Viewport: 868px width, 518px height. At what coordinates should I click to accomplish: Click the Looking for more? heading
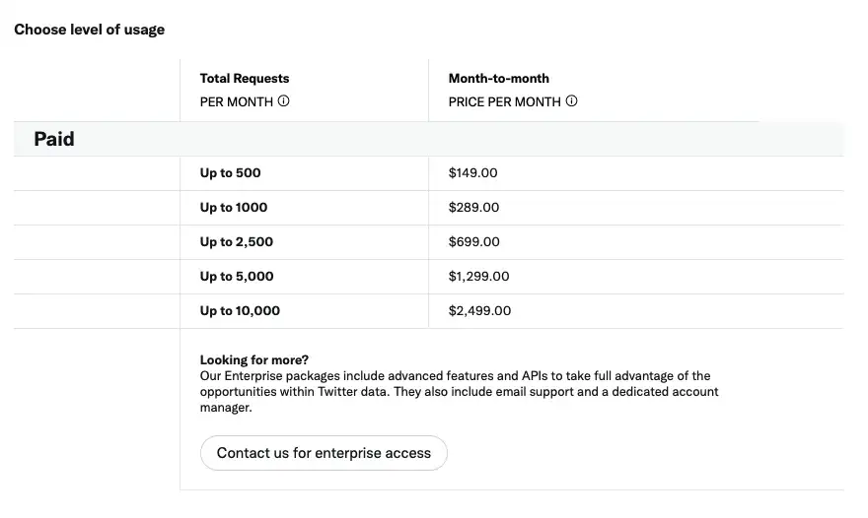pyautogui.click(x=254, y=360)
